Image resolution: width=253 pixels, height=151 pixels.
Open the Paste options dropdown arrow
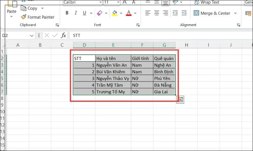pos(11,17)
